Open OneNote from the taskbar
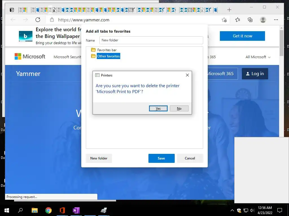Screen dimensions: 289x216 point(76,210)
